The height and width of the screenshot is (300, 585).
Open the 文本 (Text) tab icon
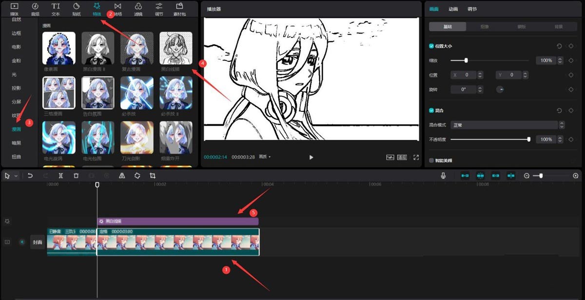[x=56, y=6]
